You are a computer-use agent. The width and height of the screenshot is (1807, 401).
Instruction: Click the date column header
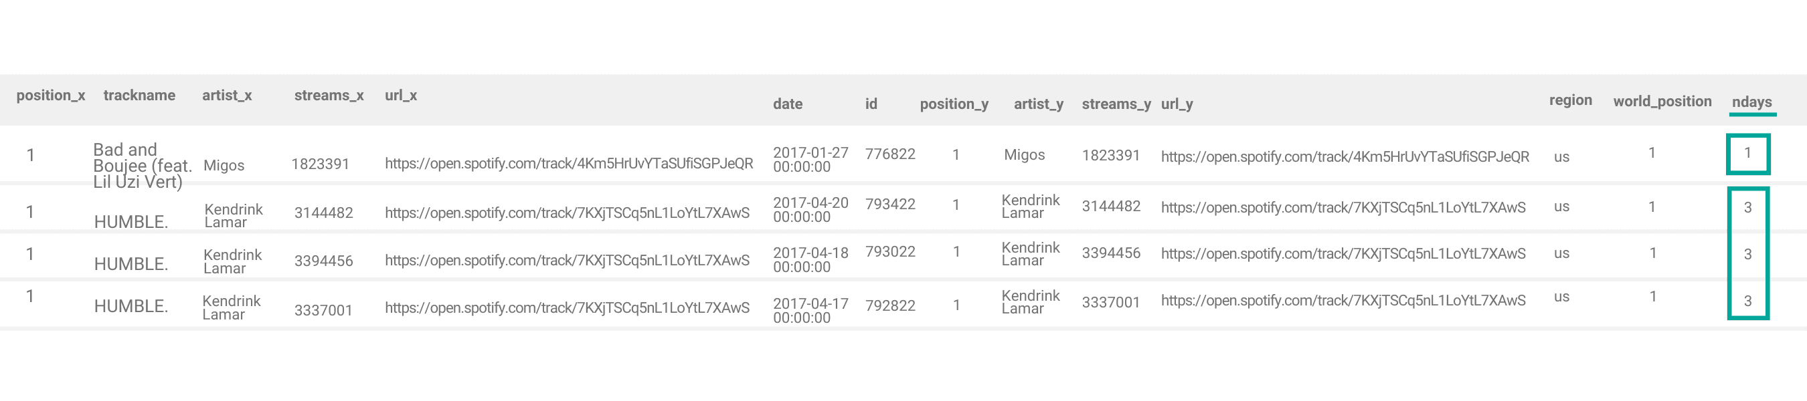(x=787, y=104)
